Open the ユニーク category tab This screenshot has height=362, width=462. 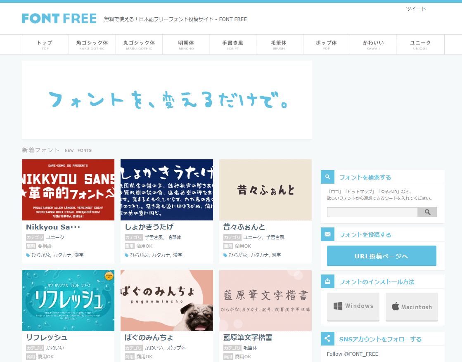(420, 45)
